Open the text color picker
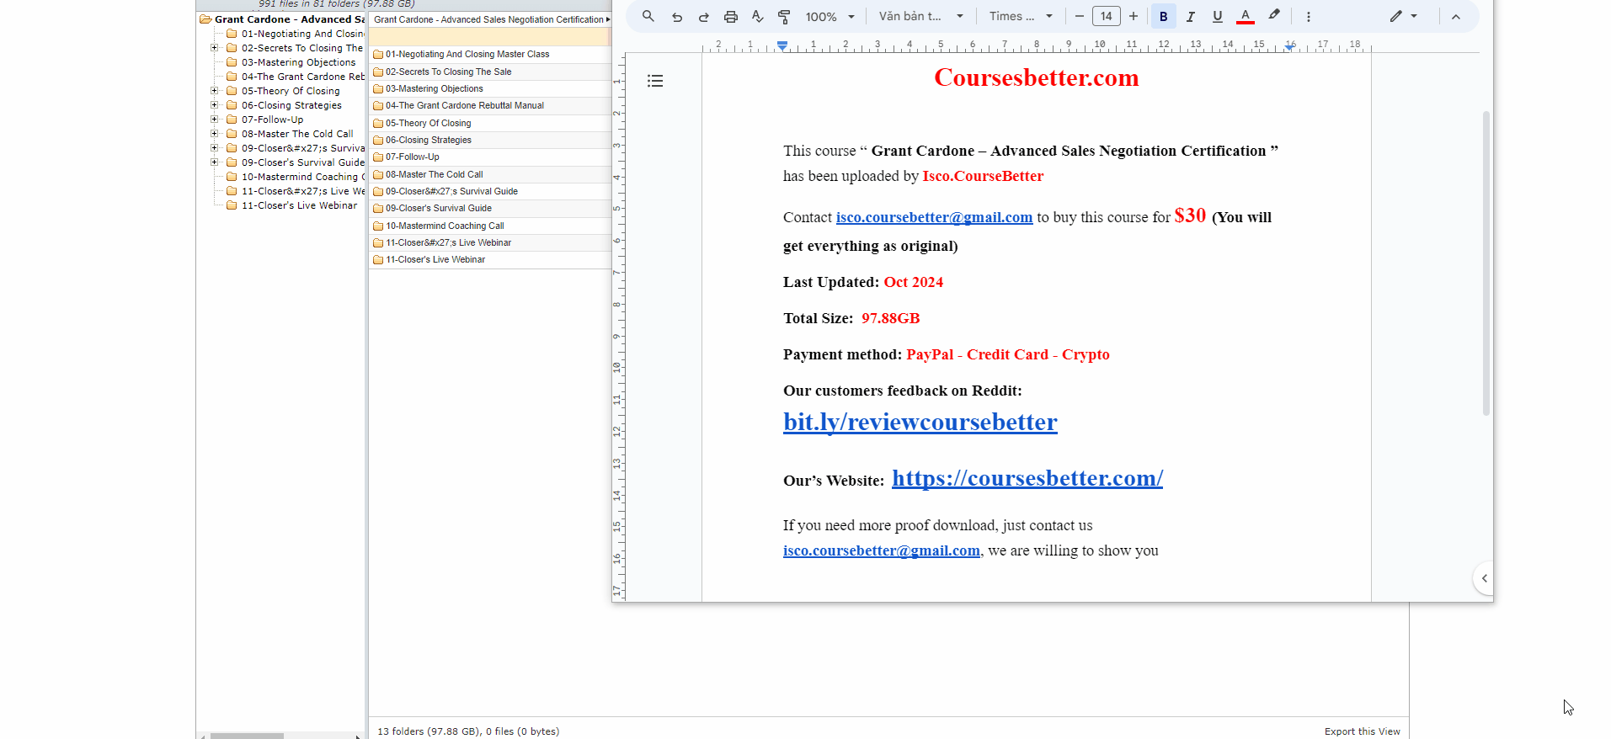 (x=1245, y=16)
